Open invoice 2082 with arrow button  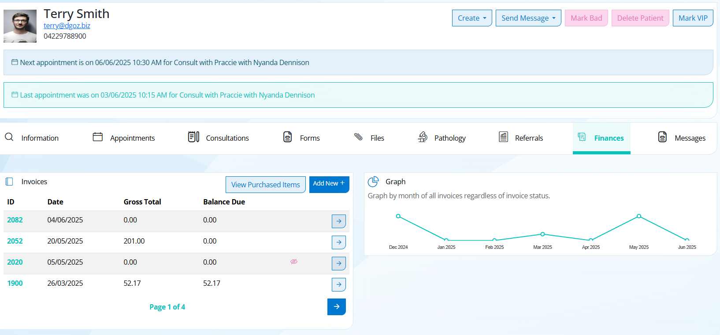pyautogui.click(x=339, y=221)
